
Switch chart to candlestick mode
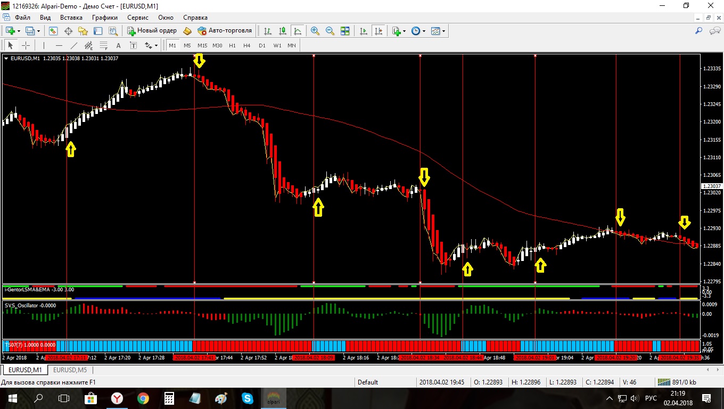[283, 31]
